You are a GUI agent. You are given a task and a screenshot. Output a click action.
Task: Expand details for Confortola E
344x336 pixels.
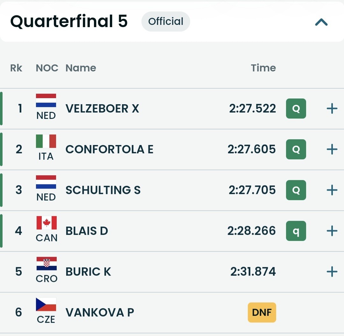(332, 149)
